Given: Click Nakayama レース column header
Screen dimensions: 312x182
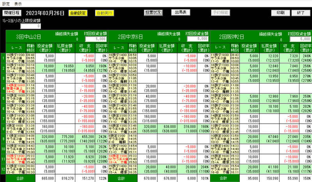Looking at the screenshot, I should pos(16,48).
